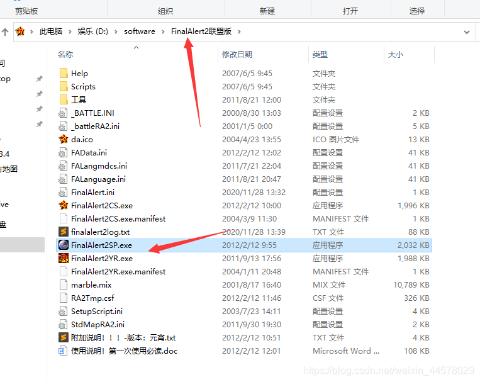Navigate to 此电脑 in the breadcrumb
Viewport: 480px width, 382px height.
click(51, 31)
